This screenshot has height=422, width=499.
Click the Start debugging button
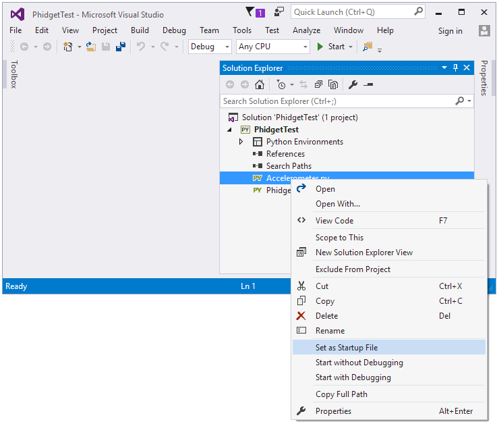coord(331,47)
